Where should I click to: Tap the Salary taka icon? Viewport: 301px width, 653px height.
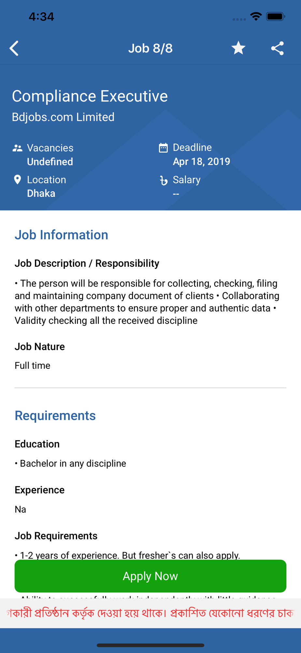[x=164, y=180]
